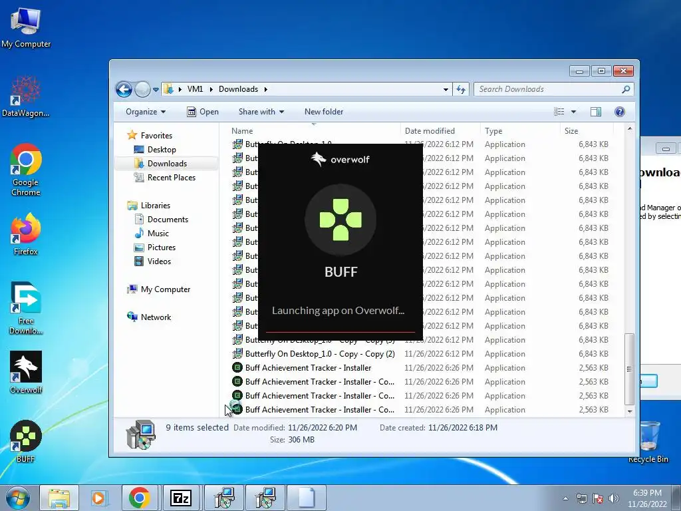The height and width of the screenshot is (511, 681).
Task: Select Butterfly On Desktop_1.0 - Copy - Copy (2) file
Action: 320,354
